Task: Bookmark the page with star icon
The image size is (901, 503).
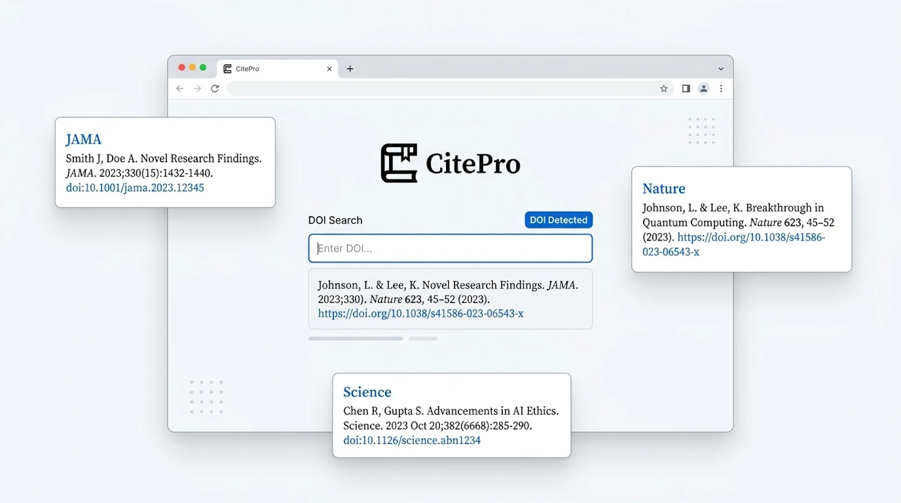Action: [x=664, y=88]
